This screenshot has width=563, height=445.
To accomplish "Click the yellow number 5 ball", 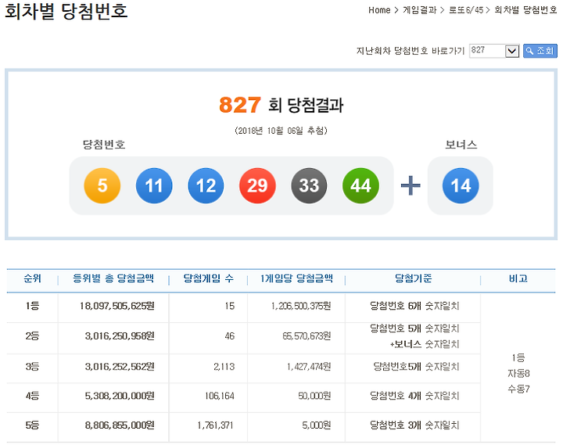I will coord(102,185).
